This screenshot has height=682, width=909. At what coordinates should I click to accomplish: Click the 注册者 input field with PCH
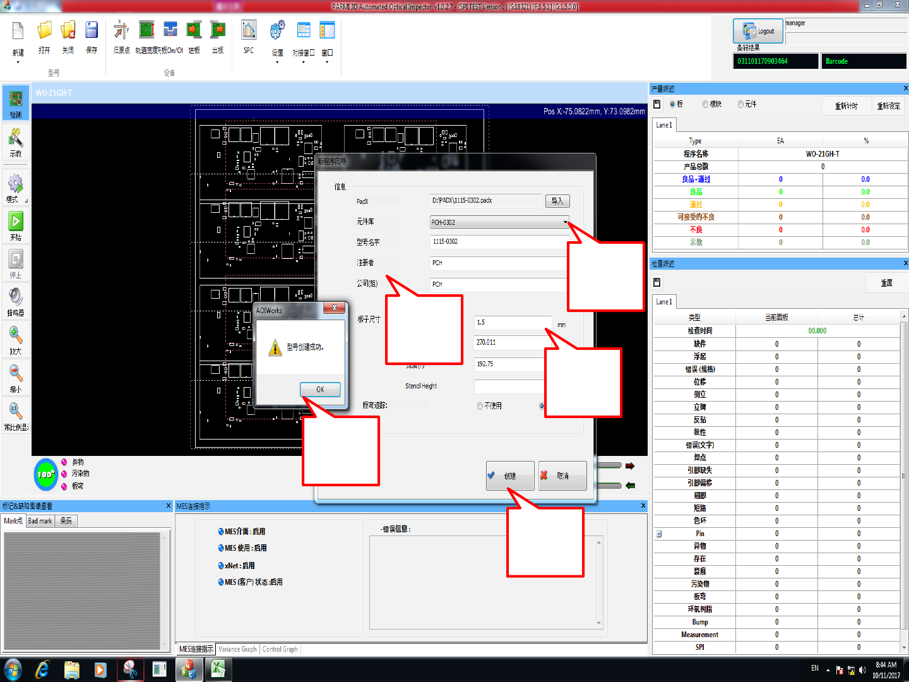coord(499,263)
